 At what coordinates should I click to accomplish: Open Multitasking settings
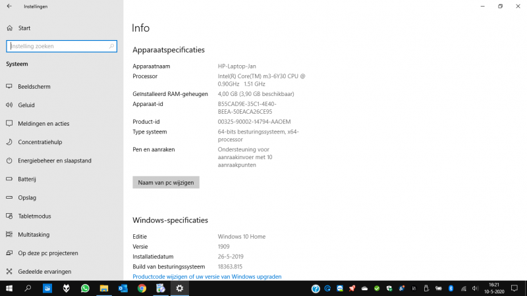pyautogui.click(x=35, y=234)
